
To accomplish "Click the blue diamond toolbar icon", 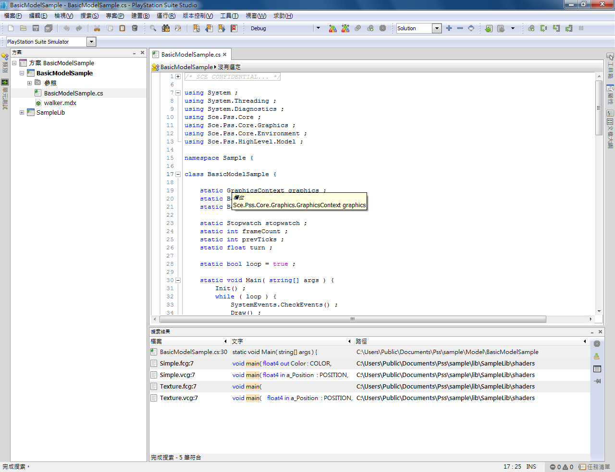I will pos(471,28).
